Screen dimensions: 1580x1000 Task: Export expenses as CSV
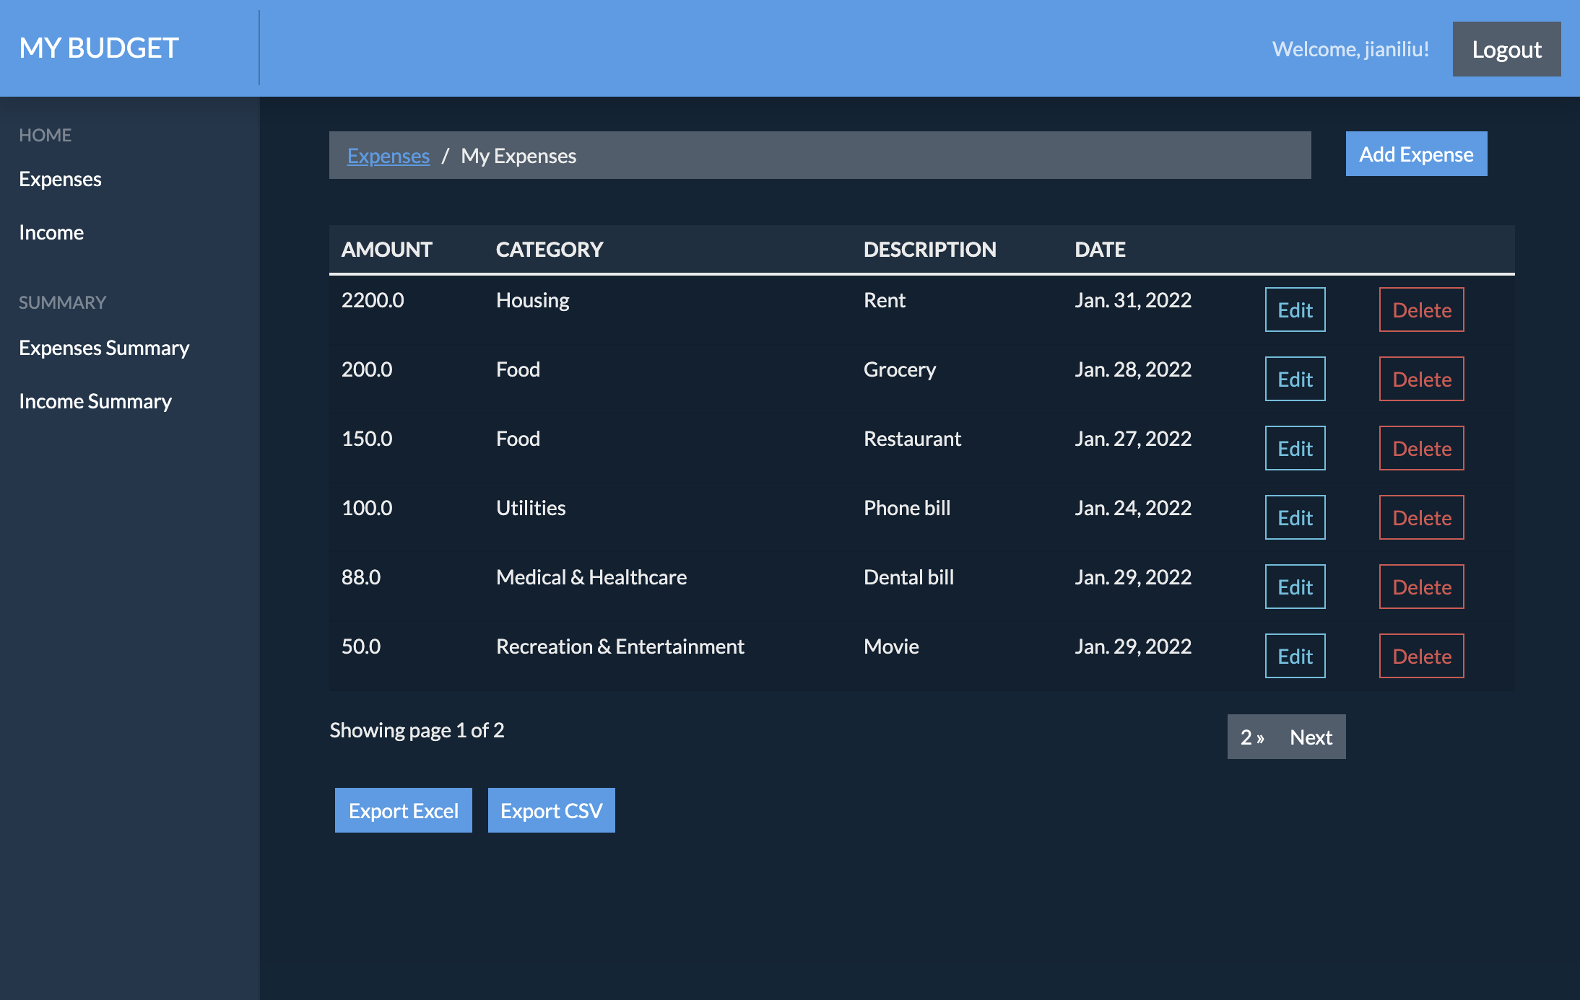click(x=551, y=811)
